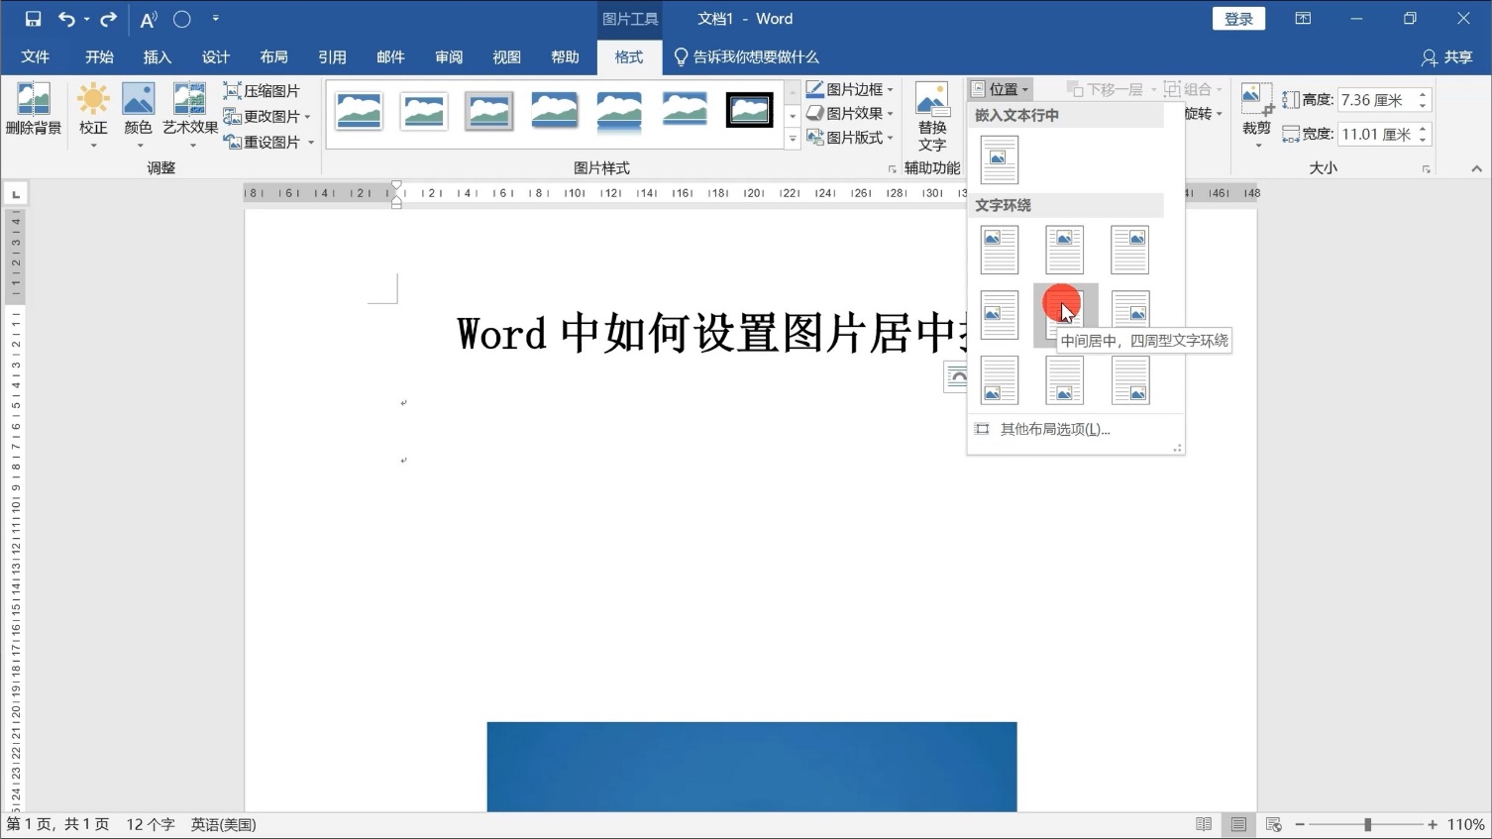This screenshot has width=1492, height=839.
Task: Collapse the ribbon with the arrow
Action: (x=1476, y=168)
